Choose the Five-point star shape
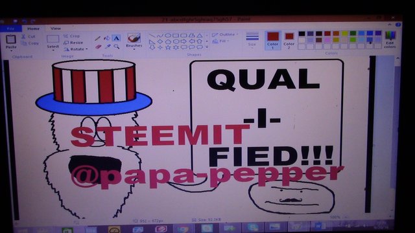Image resolution: width=415 pixels, height=233 pixels. [168, 47]
